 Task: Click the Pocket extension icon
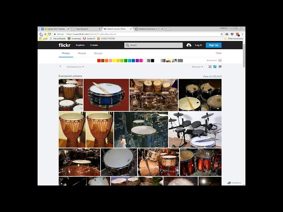click(232, 34)
